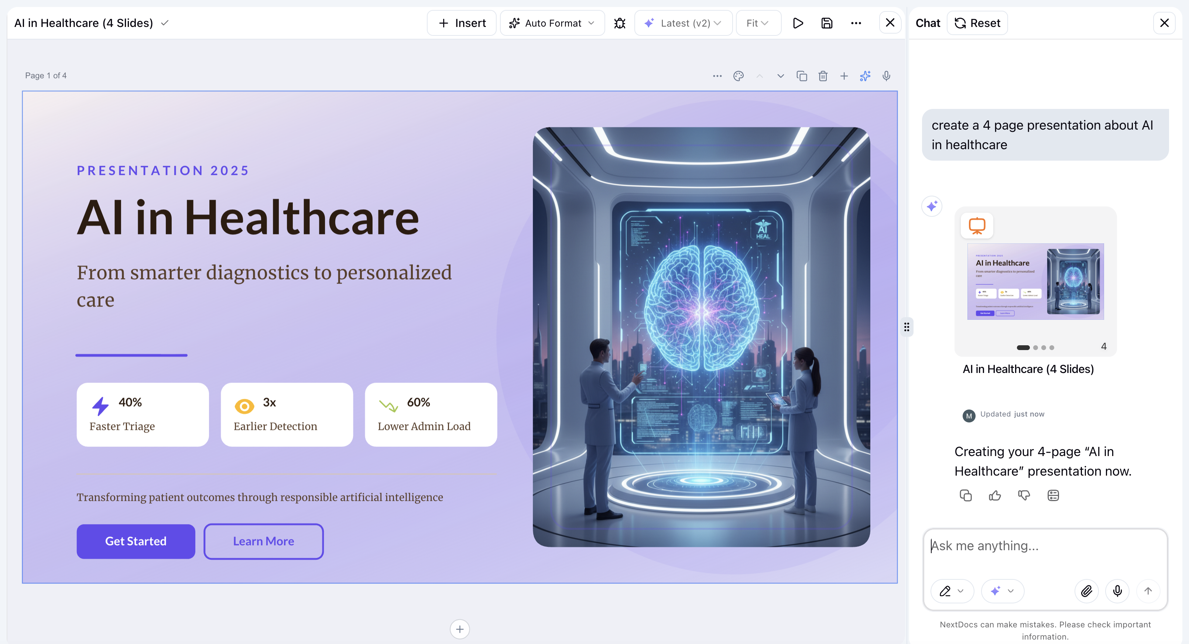This screenshot has width=1189, height=644.
Task: Give thumbs up to the assistant response
Action: tap(995, 495)
